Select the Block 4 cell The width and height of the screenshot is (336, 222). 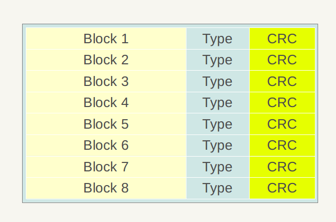click(106, 102)
